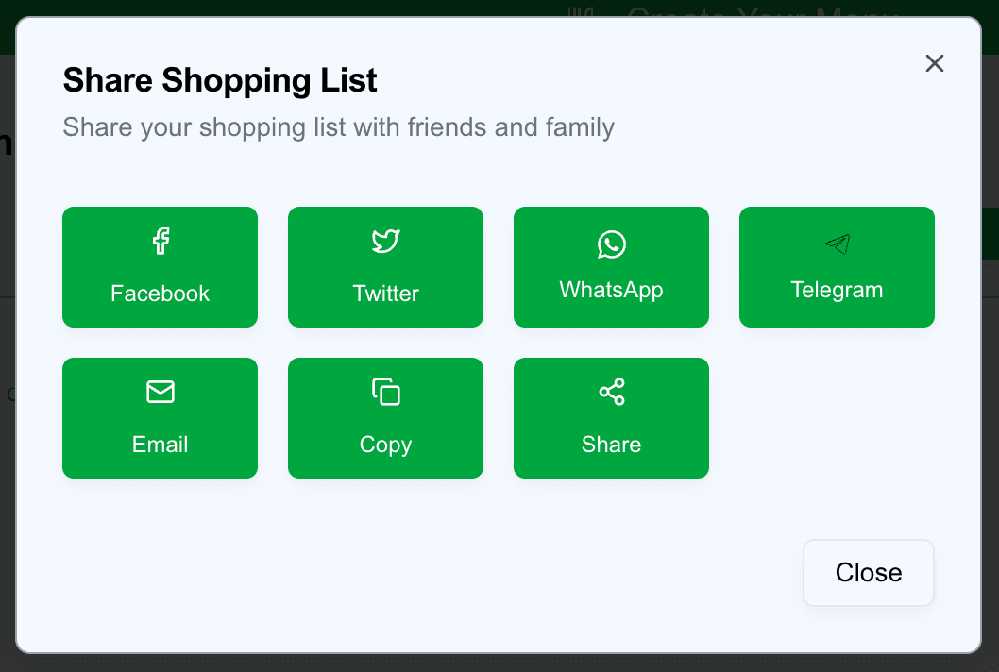Select the Email text label
The image size is (999, 672).
pyautogui.click(x=161, y=445)
